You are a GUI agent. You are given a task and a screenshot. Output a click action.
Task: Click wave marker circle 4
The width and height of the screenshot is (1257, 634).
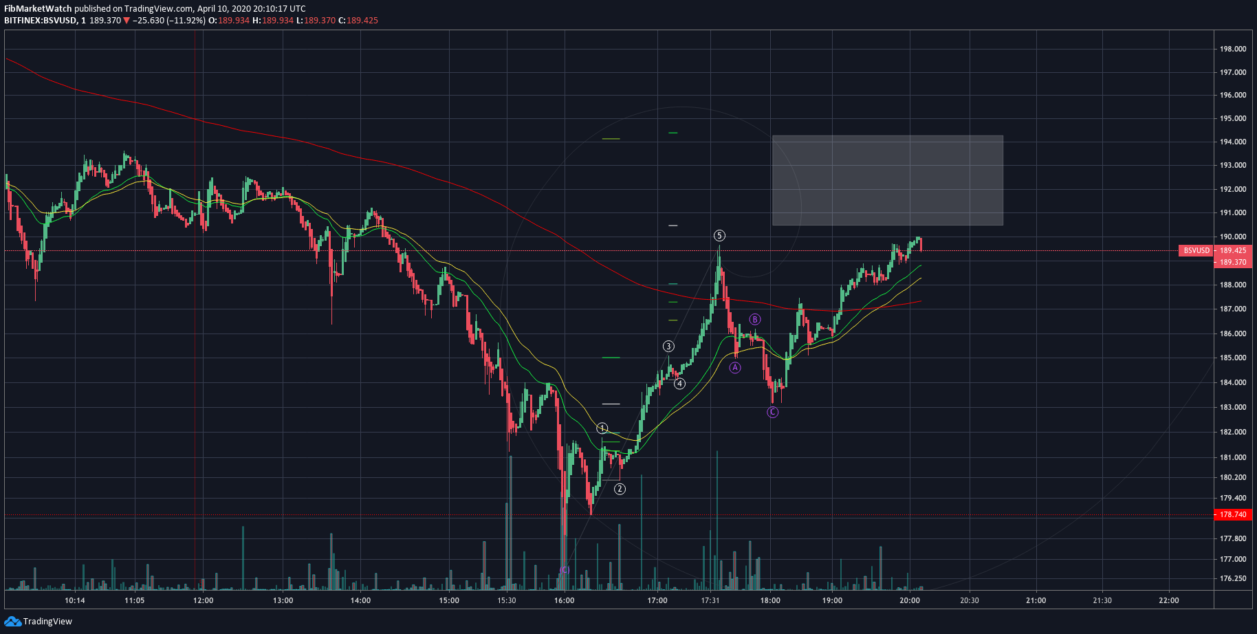tap(679, 384)
